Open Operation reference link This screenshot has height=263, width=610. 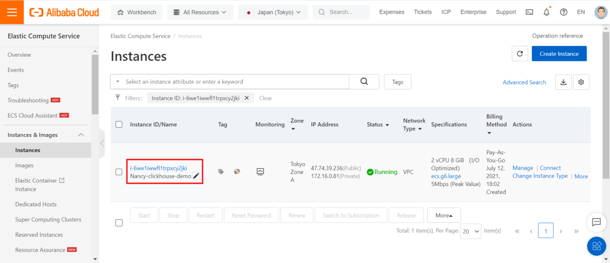558,36
